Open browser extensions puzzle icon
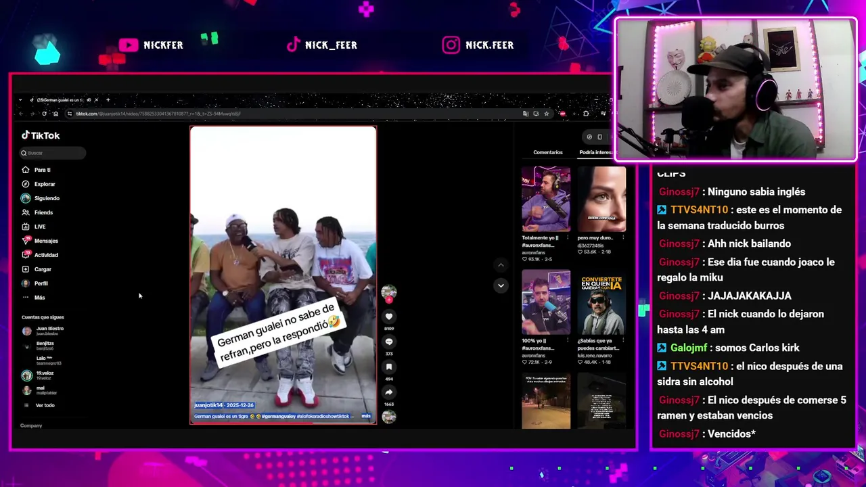 pyautogui.click(x=586, y=114)
